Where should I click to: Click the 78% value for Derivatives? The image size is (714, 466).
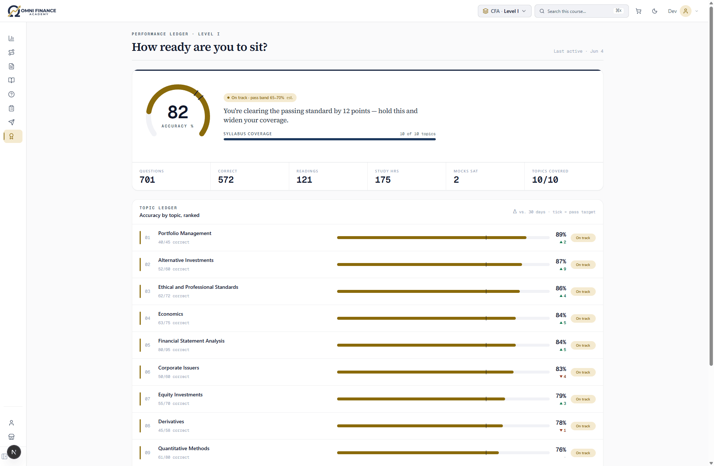[x=561, y=423]
